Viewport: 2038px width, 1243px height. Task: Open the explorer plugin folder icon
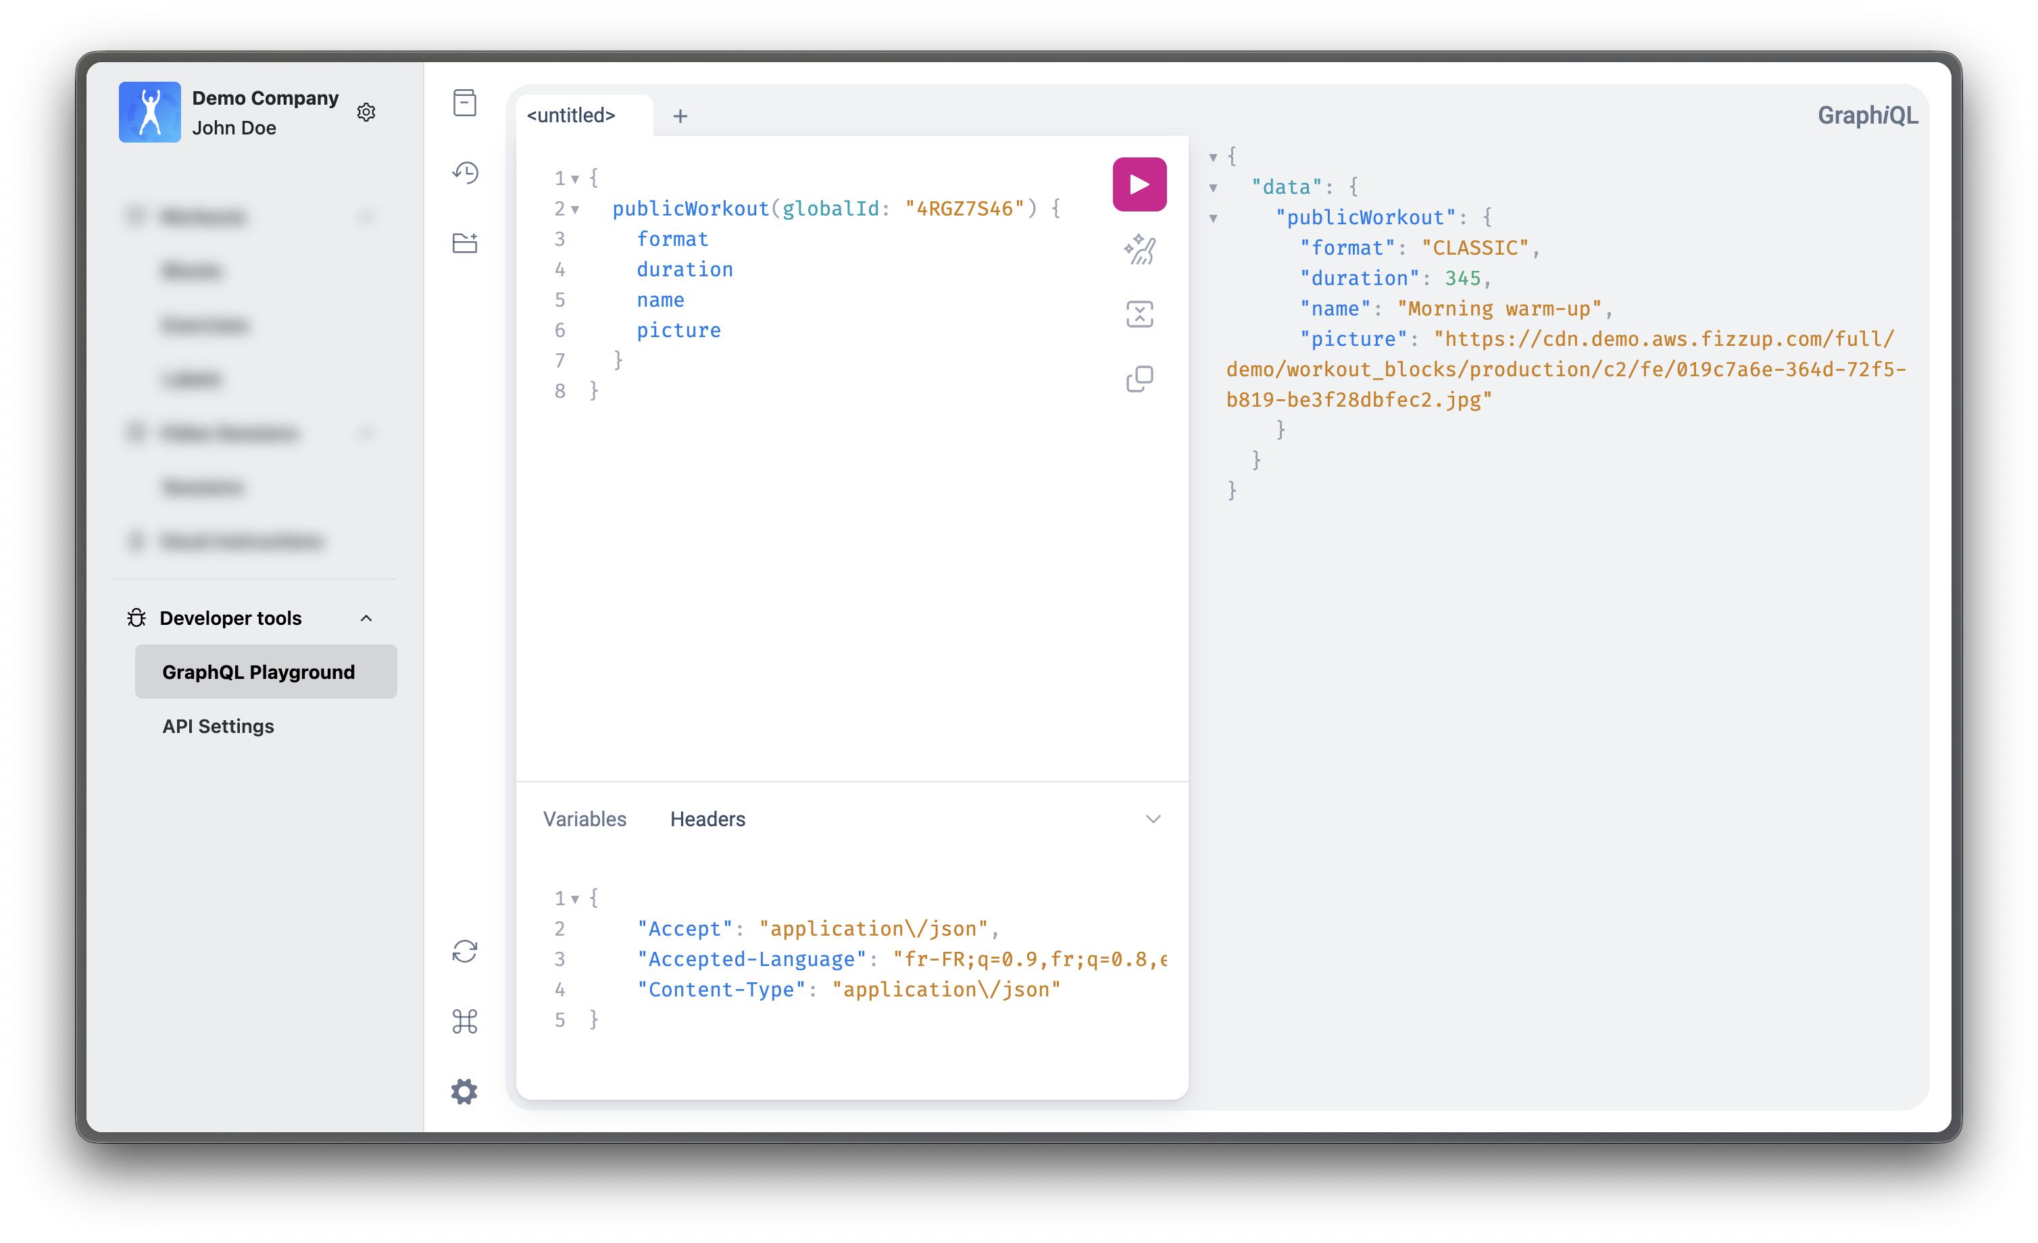click(x=465, y=243)
